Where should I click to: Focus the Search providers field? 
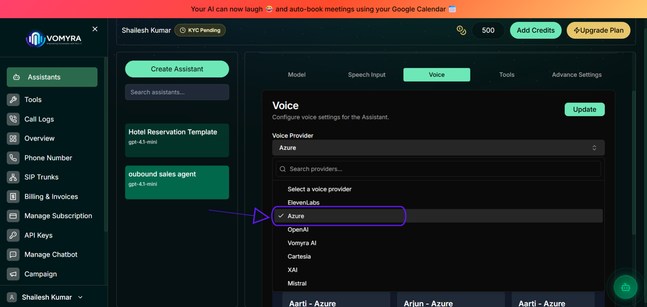coord(438,169)
